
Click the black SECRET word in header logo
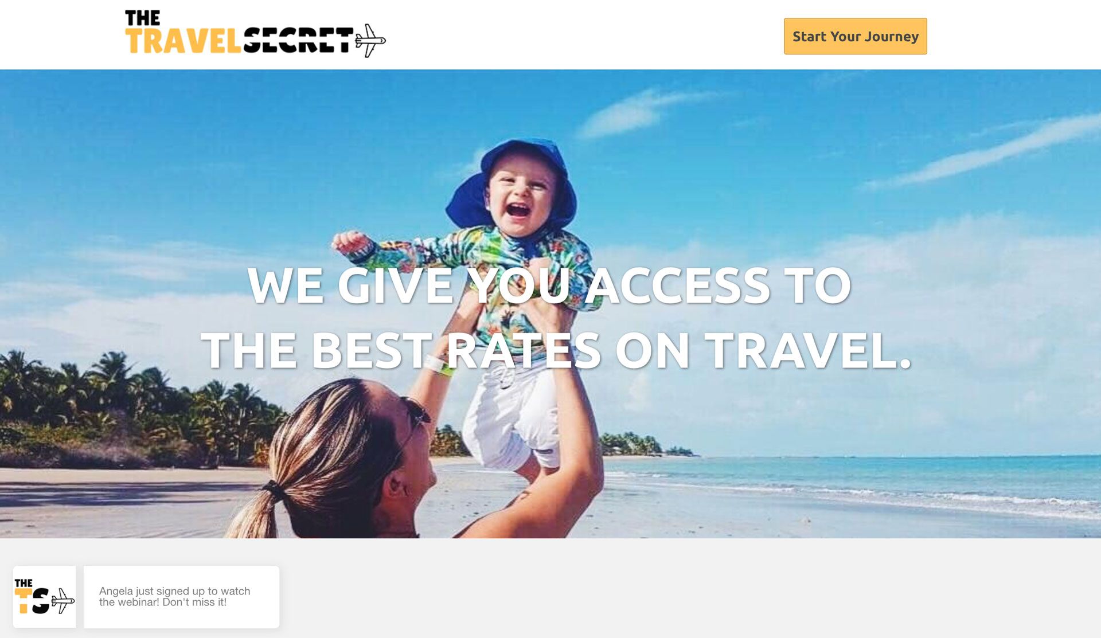pyautogui.click(x=299, y=40)
